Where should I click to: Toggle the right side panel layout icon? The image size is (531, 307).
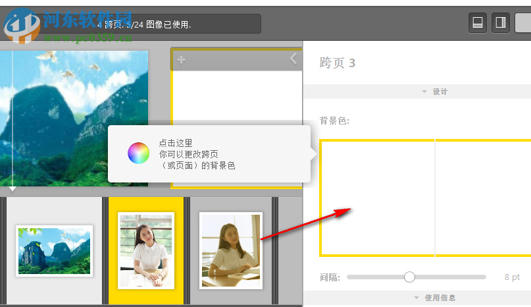tap(501, 22)
